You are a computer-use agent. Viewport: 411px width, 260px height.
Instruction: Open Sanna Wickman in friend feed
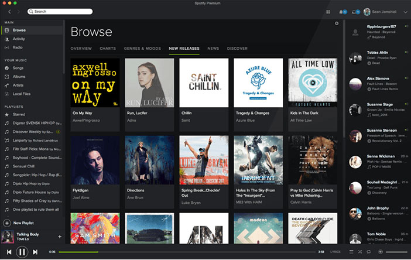[x=381, y=156]
